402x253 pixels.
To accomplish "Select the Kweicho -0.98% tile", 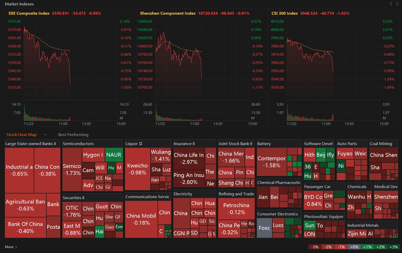I will 137,169.
